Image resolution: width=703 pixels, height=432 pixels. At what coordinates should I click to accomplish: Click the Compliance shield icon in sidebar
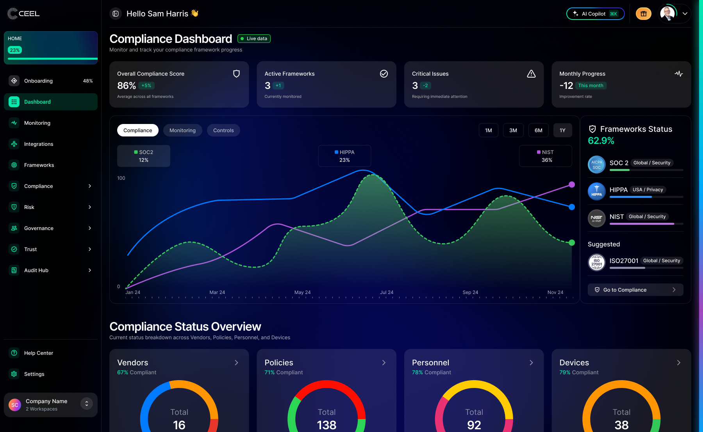pyautogui.click(x=14, y=186)
